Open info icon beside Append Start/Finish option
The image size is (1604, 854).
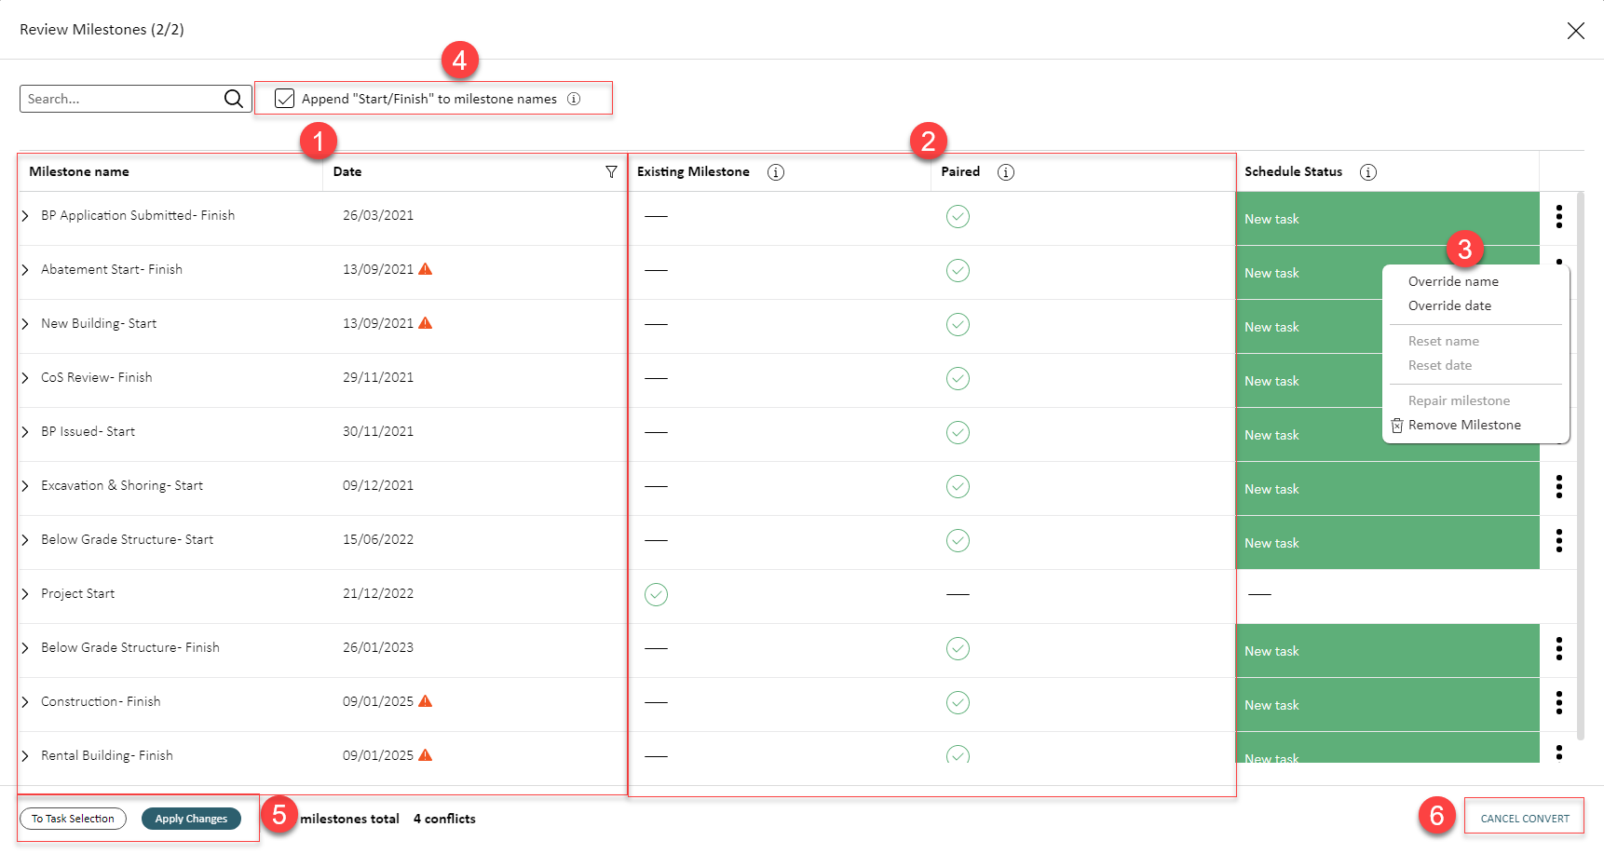574,99
